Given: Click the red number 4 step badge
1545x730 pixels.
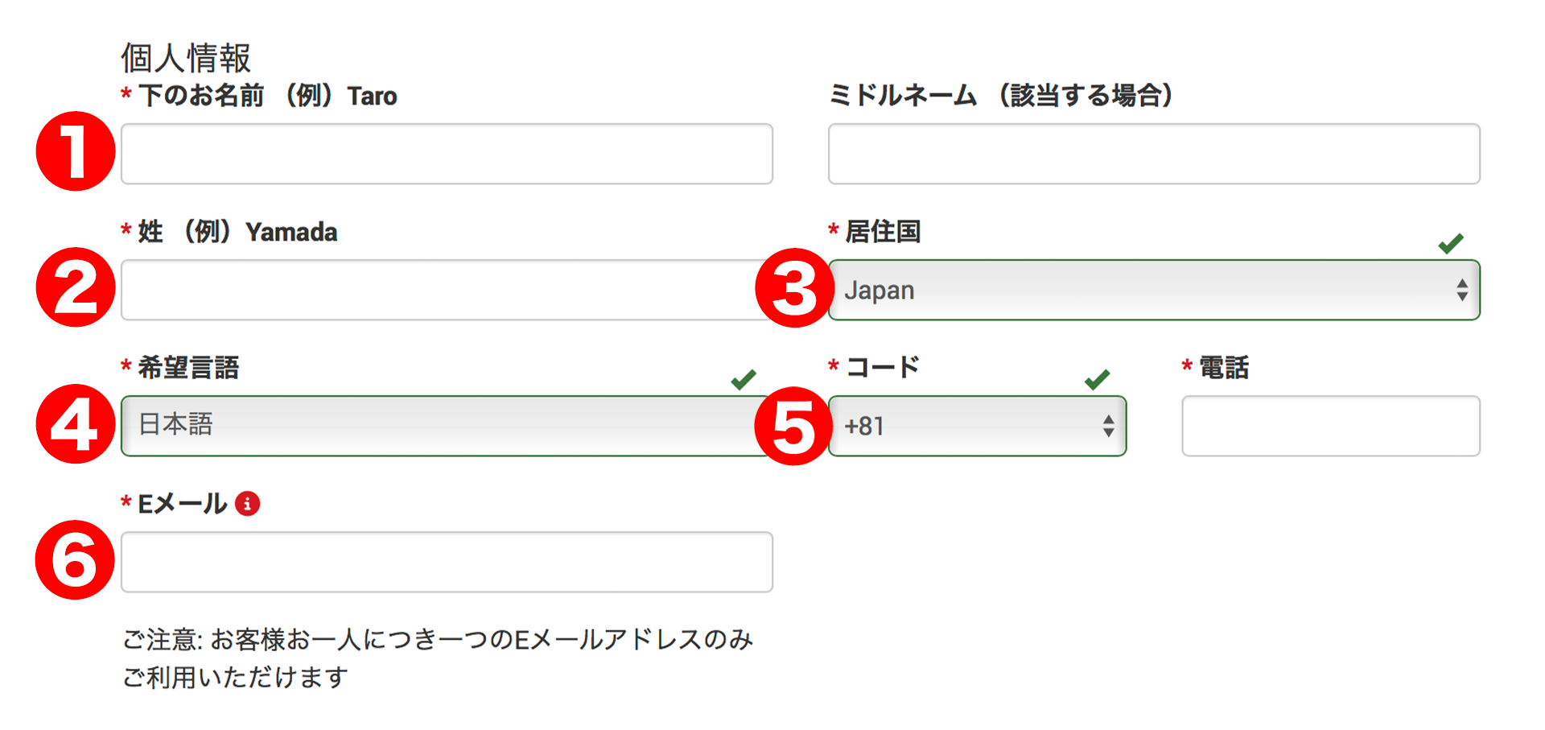Looking at the screenshot, I should 76,424.
